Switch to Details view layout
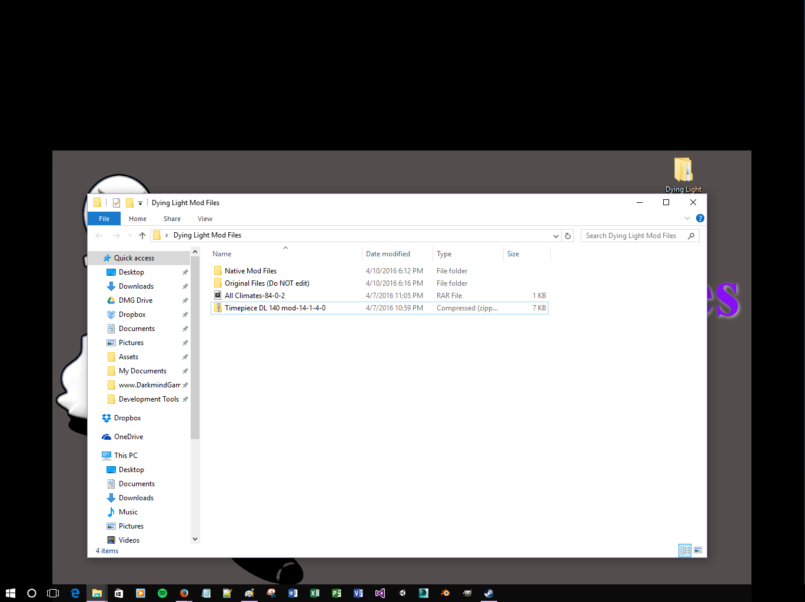The width and height of the screenshot is (805, 602). click(685, 550)
